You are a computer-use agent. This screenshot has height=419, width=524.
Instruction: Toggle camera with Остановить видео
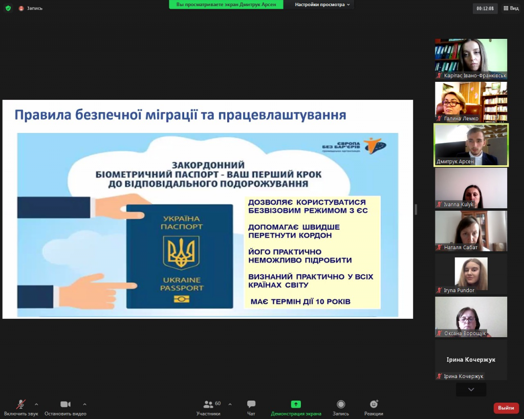coord(65,407)
